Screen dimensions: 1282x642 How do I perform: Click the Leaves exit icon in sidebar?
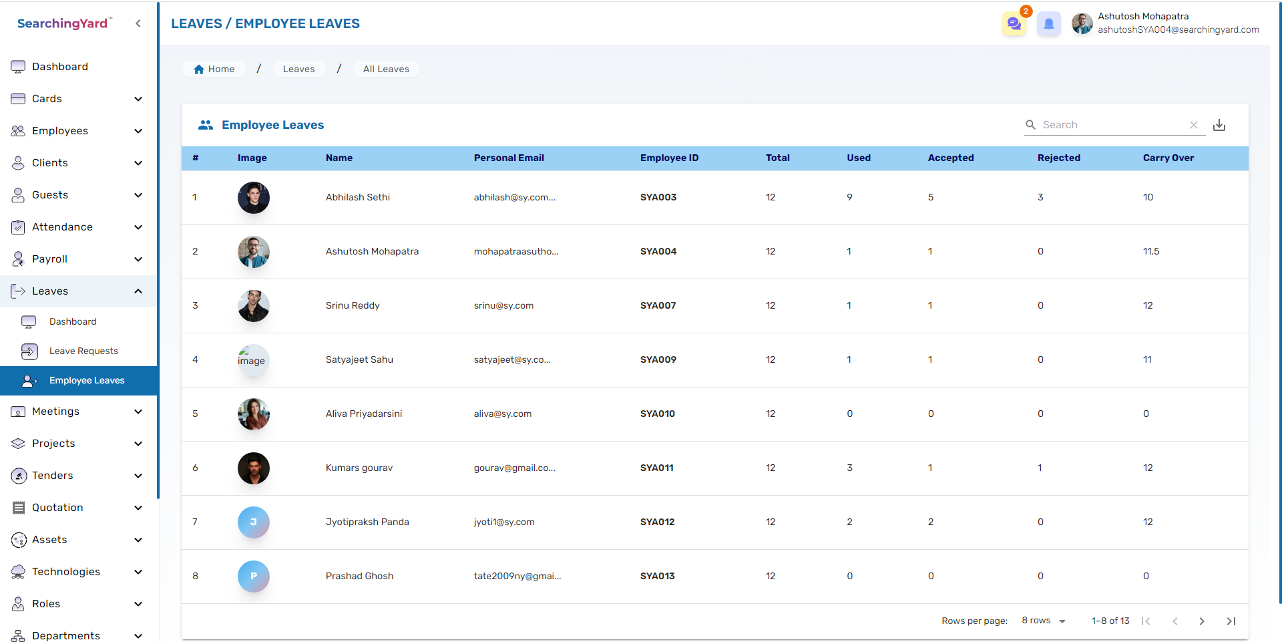[x=18, y=291]
